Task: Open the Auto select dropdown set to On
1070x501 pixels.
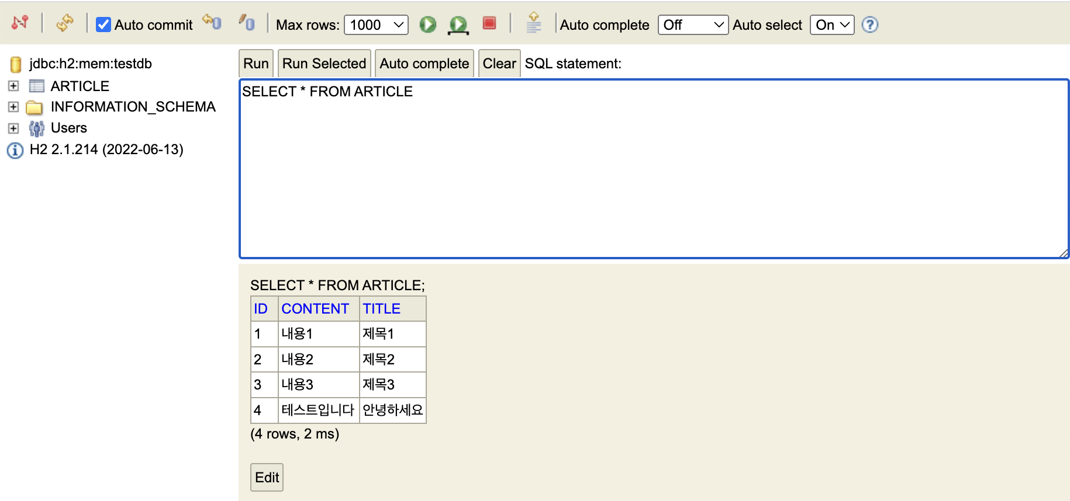Action: tap(832, 25)
